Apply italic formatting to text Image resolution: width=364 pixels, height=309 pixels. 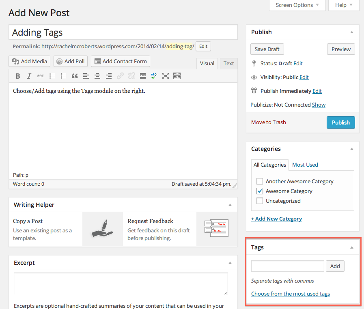[29, 76]
